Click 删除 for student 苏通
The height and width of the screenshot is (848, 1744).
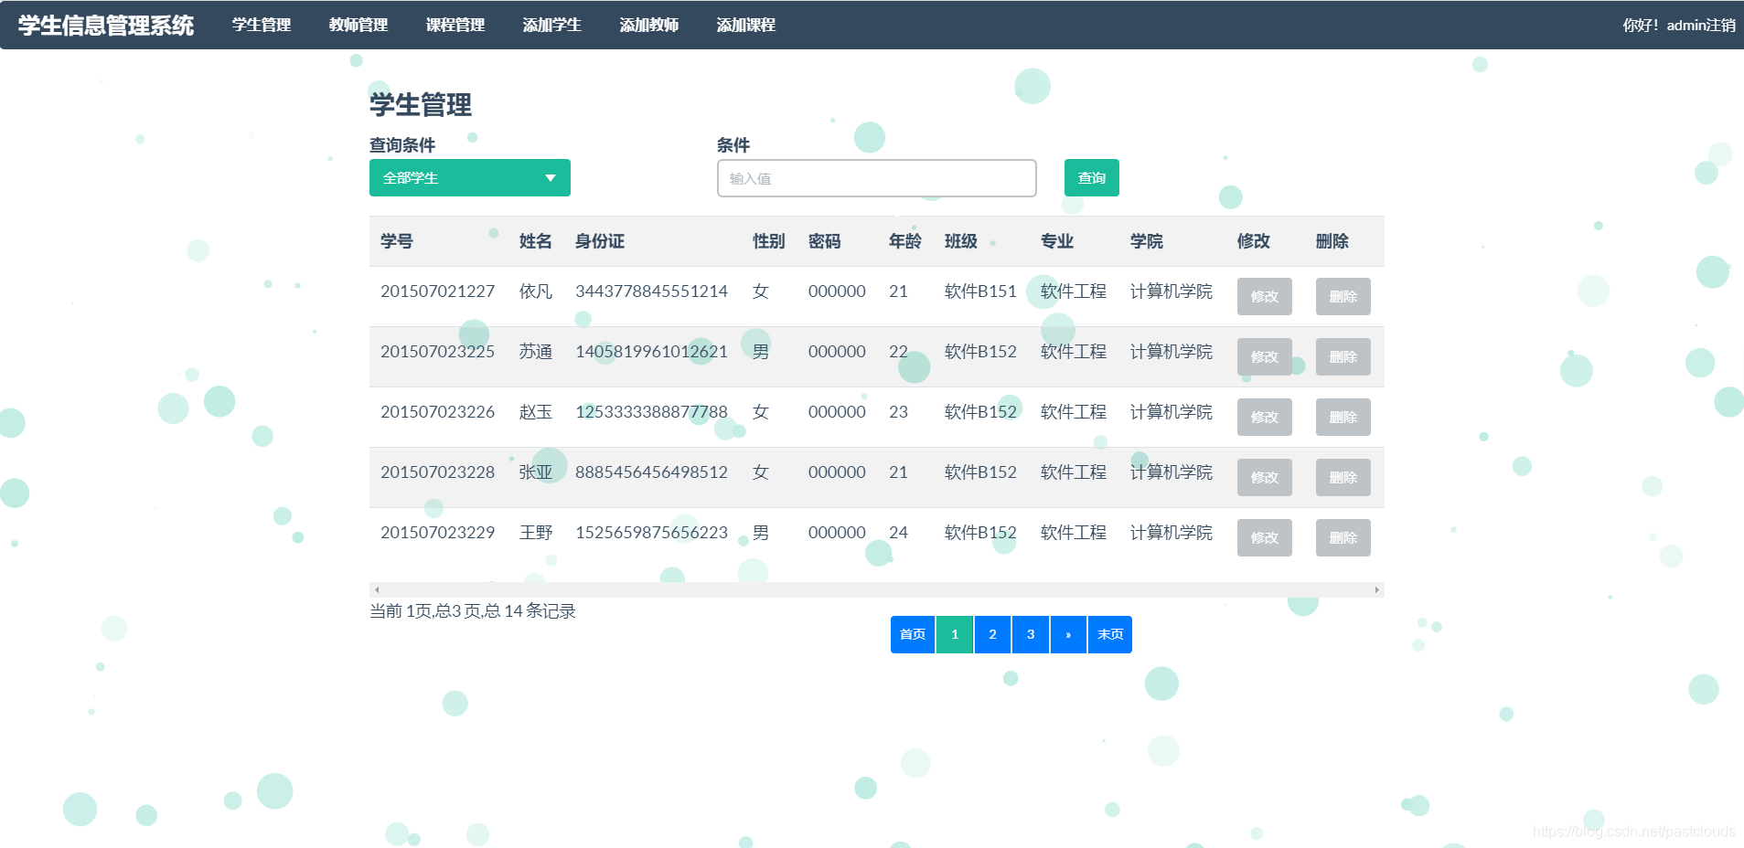point(1343,356)
